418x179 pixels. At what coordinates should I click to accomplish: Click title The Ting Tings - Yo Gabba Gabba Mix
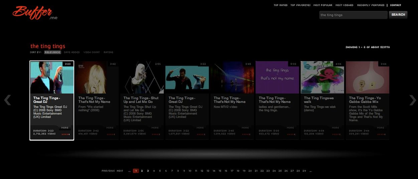365,100
